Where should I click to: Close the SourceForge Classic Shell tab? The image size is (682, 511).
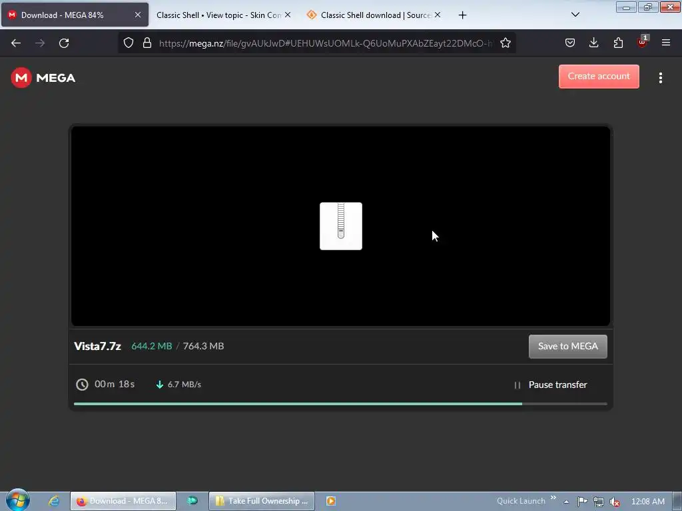tap(438, 15)
